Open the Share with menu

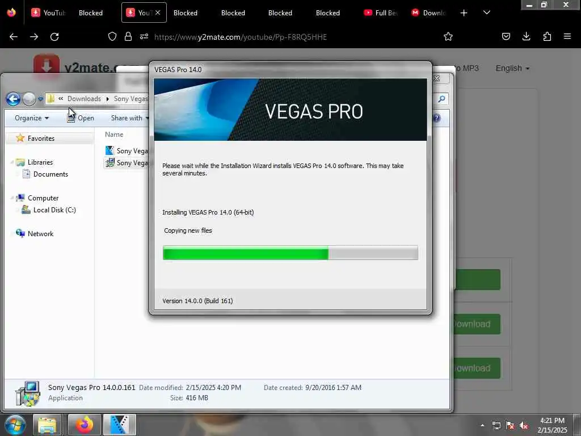129,118
